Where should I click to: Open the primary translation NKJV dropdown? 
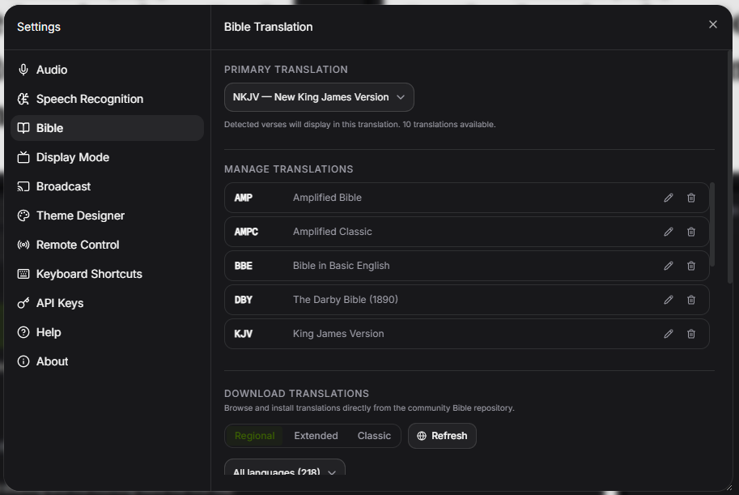click(319, 97)
